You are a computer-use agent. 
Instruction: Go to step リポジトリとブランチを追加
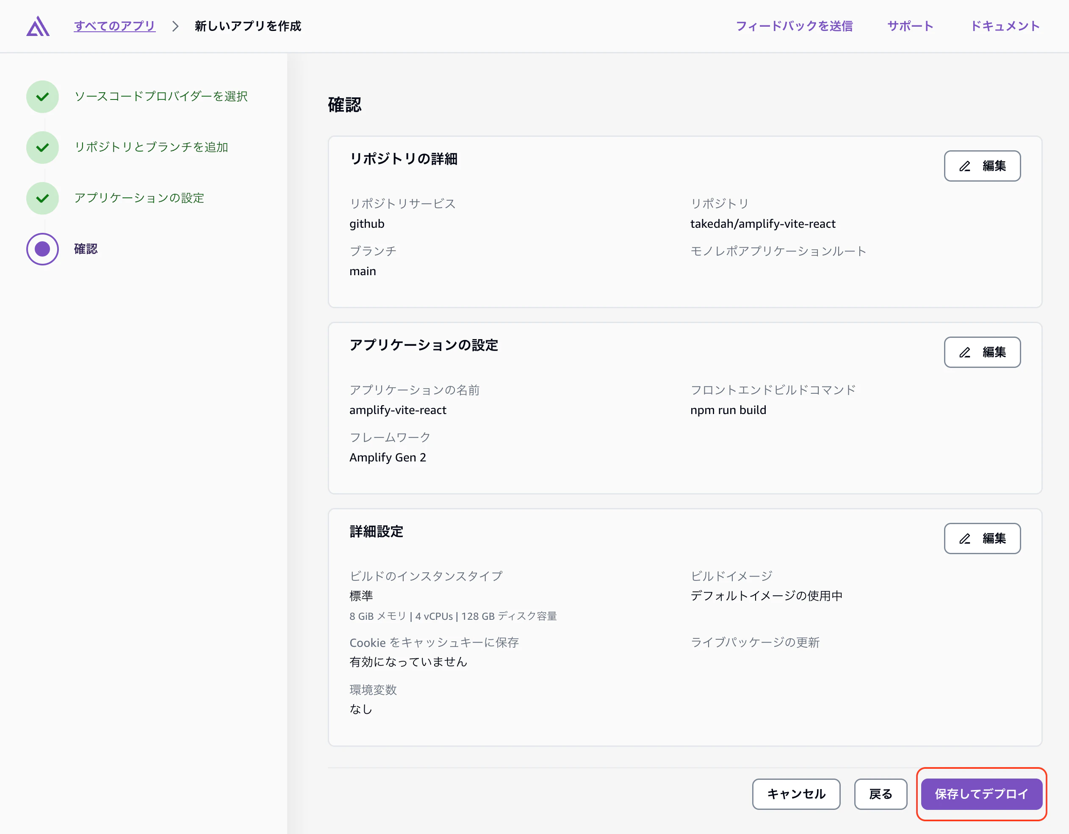pyautogui.click(x=151, y=147)
